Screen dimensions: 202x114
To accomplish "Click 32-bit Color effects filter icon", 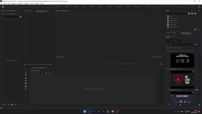I will pos(192,13).
